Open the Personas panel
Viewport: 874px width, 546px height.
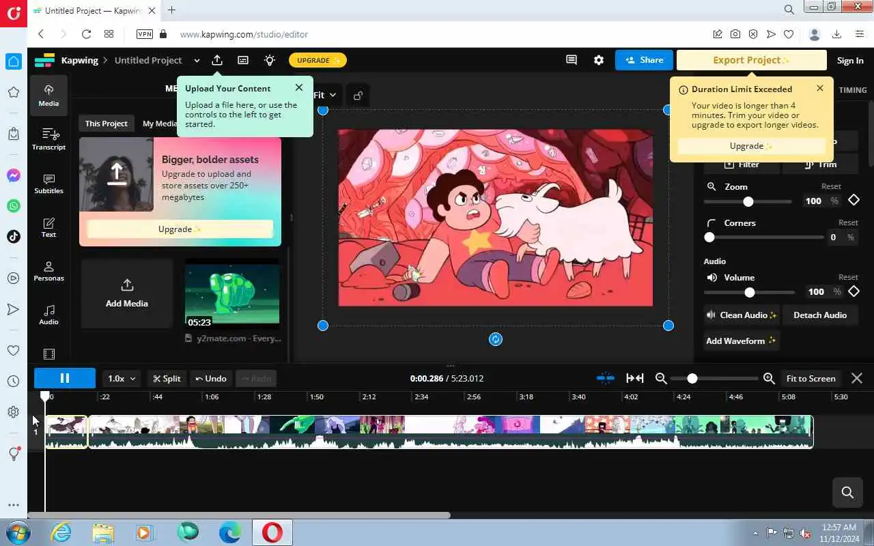(48, 270)
